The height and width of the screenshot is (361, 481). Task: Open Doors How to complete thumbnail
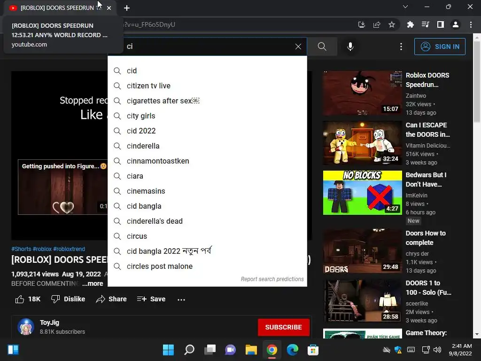[362, 251]
